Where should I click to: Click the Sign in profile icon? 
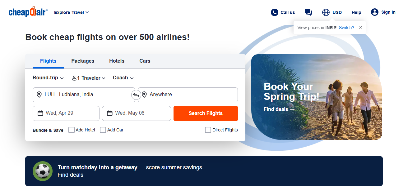point(374,12)
